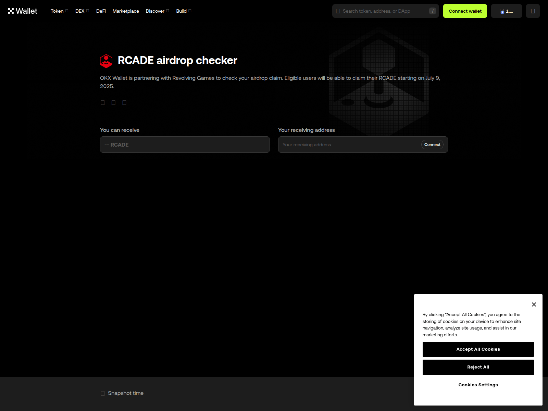Click Accept All Cookies
Viewport: 548px width, 411px height.
478,349
